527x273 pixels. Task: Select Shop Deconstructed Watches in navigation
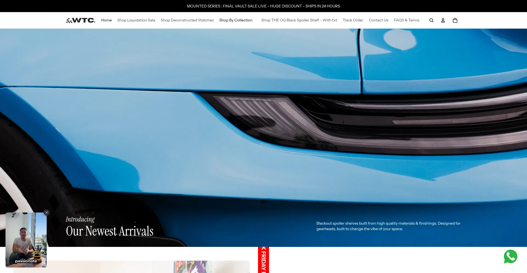[187, 20]
